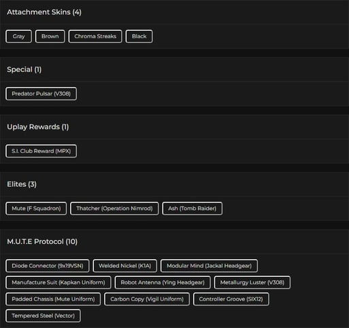
Task: Click the Brown attachment skin tag
Action: 50,36
